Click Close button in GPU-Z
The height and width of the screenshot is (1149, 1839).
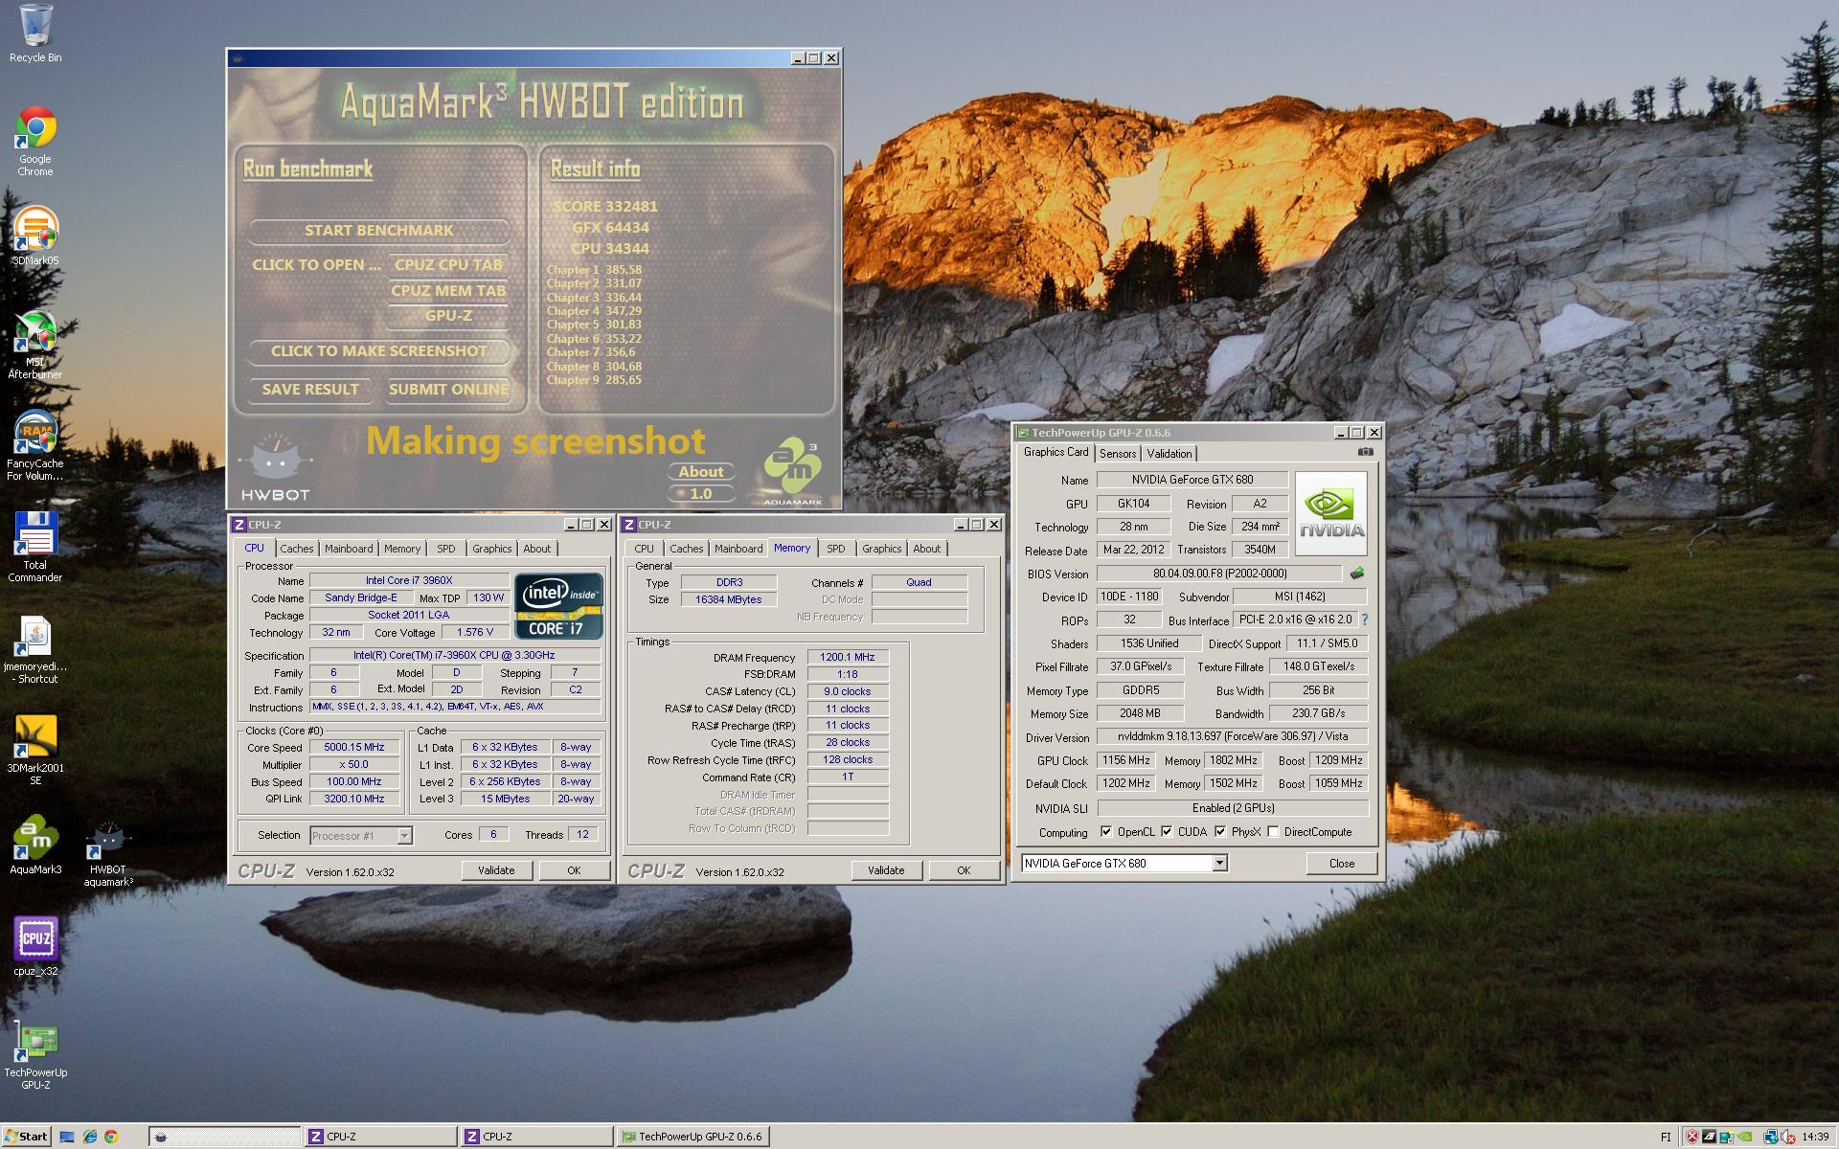[1342, 863]
